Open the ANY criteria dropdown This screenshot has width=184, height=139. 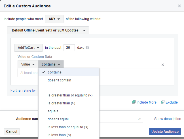[x=54, y=19]
